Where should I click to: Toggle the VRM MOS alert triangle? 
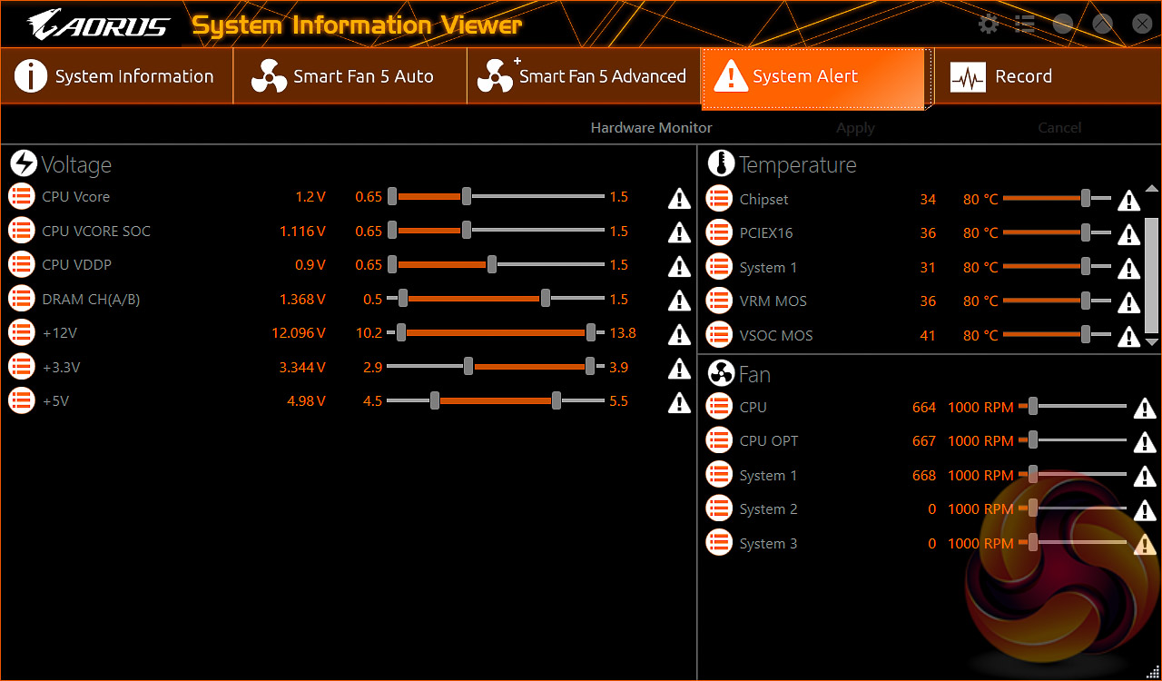pyautogui.click(x=1128, y=302)
